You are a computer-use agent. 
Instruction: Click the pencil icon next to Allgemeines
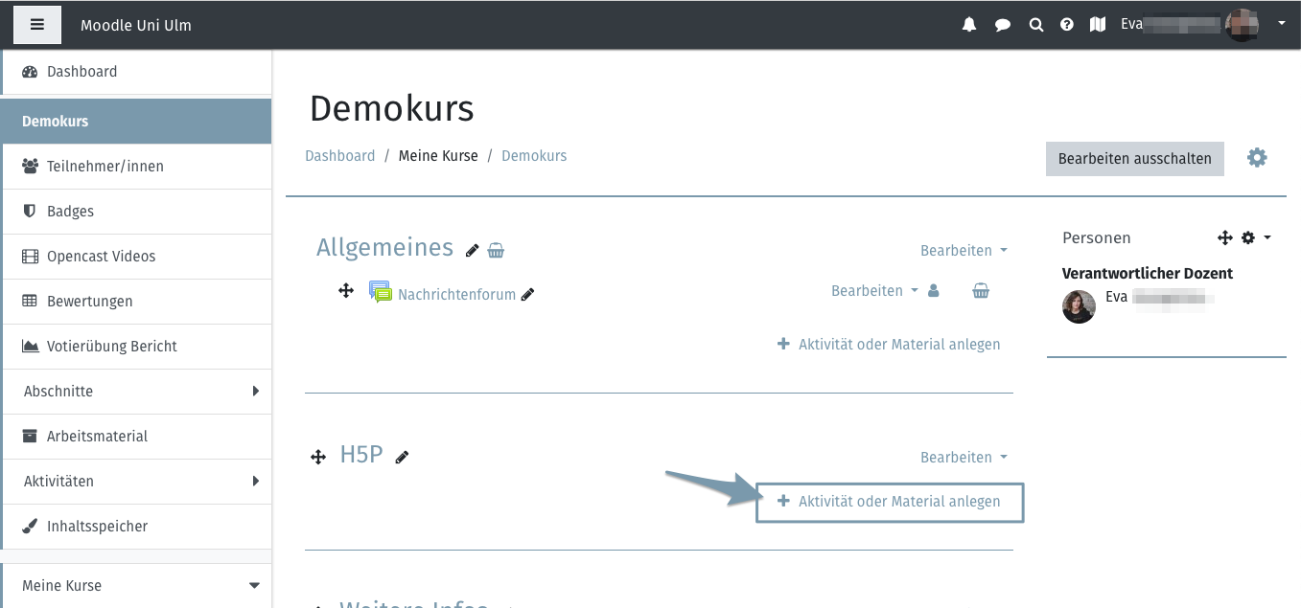472,251
